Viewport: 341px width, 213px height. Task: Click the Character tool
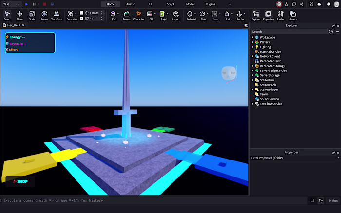pos(138,16)
